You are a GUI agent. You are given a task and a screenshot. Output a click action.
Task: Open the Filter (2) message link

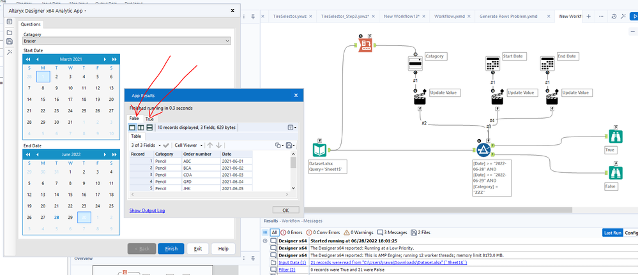click(287, 269)
